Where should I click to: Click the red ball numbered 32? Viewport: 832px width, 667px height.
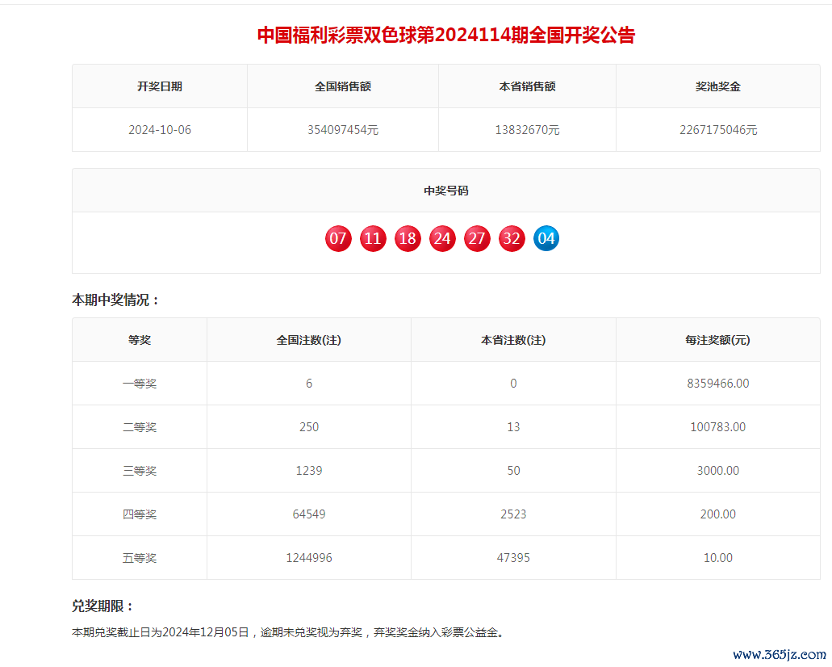[x=512, y=238]
